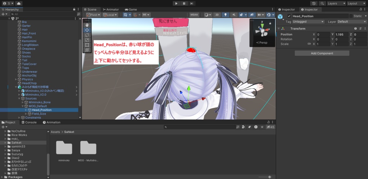Screen dimensions: 368x179
Task: Click the Persp projection label
Action: pyautogui.click(x=262, y=43)
